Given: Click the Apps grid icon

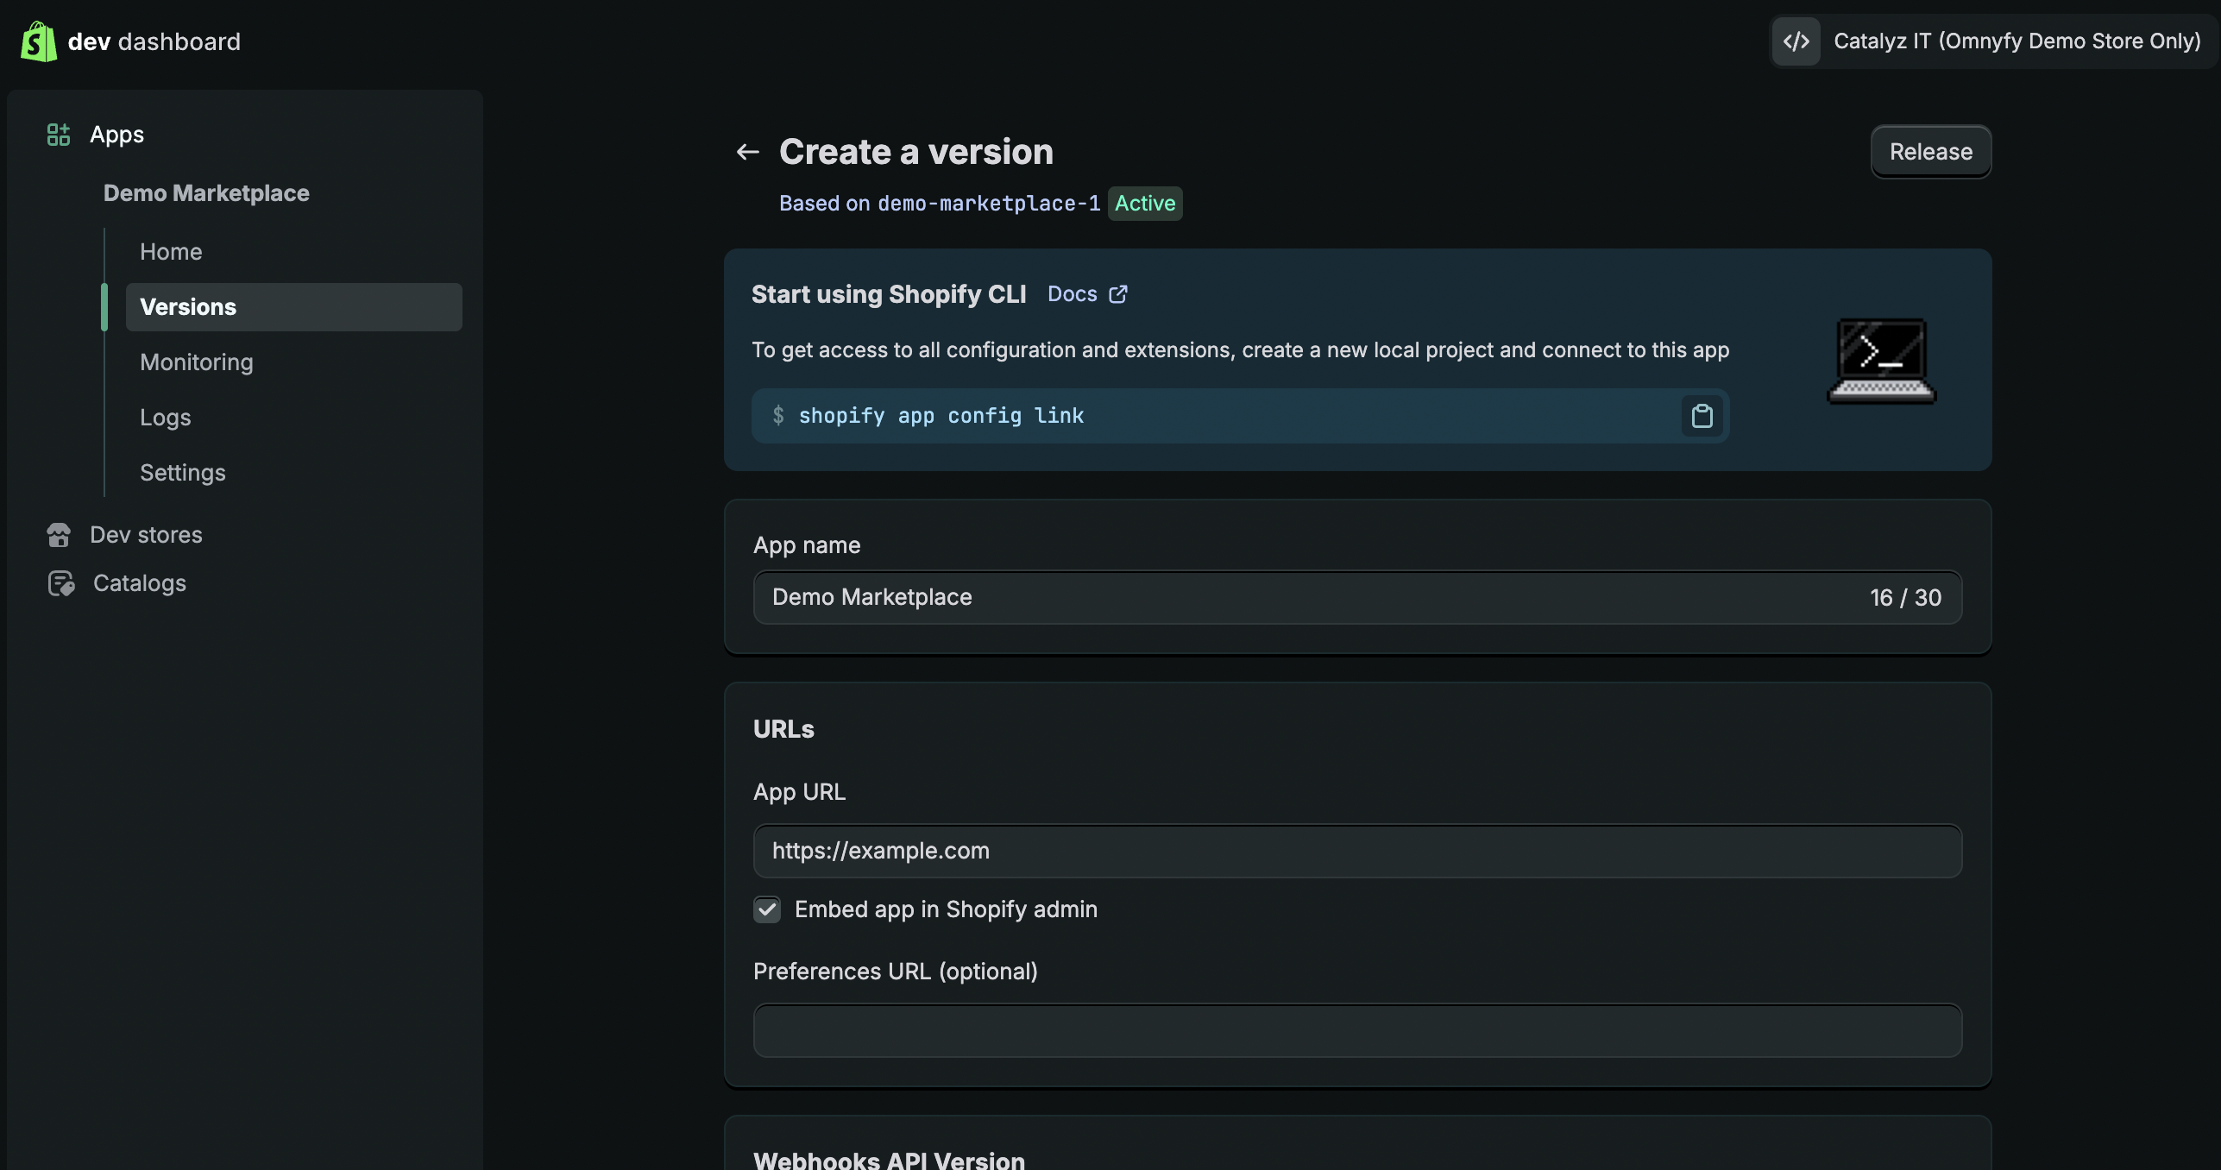Looking at the screenshot, I should pyautogui.click(x=59, y=135).
